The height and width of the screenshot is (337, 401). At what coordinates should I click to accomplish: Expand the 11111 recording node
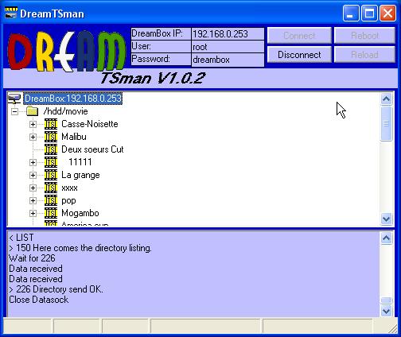(x=33, y=162)
